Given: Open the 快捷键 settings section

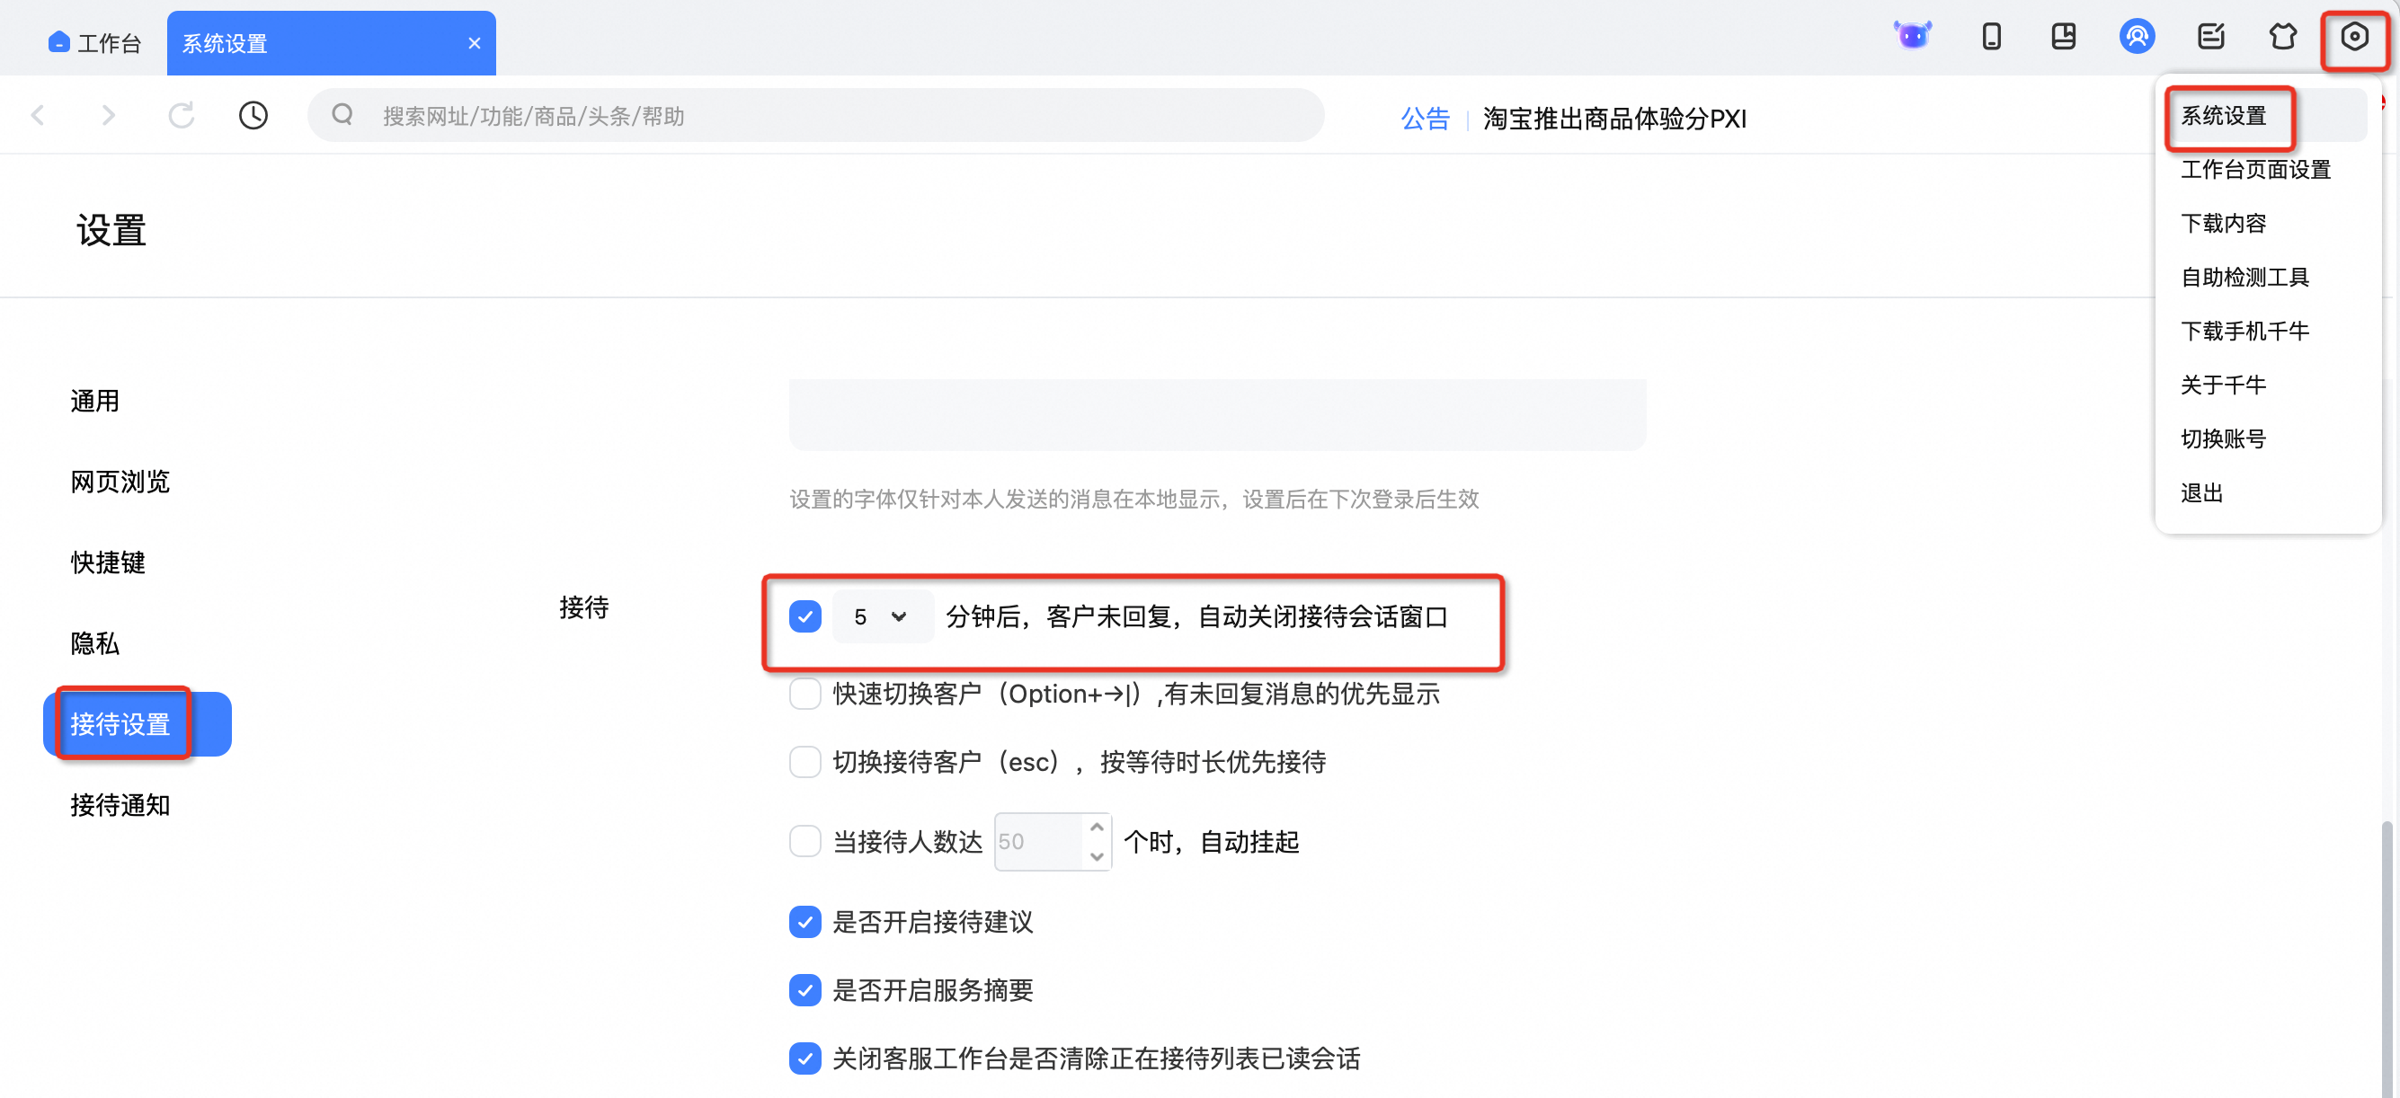Looking at the screenshot, I should coord(108,563).
